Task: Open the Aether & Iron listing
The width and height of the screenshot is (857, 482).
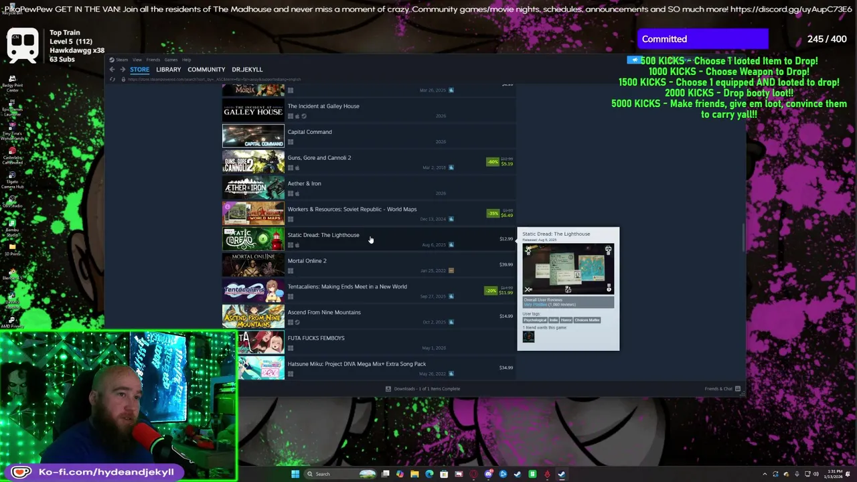Action: pyautogui.click(x=369, y=187)
